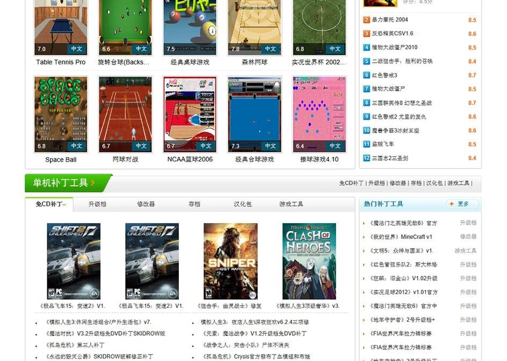The image size is (507, 361).
Task: Open 《实况足球2012》v1.01官方 link
Action: coord(403,292)
